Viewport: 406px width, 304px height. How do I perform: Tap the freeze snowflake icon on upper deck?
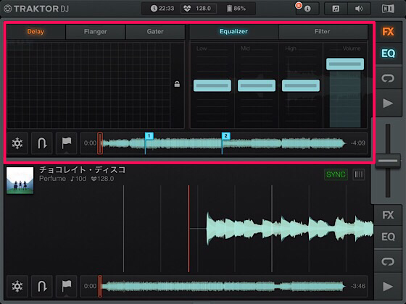tap(17, 143)
